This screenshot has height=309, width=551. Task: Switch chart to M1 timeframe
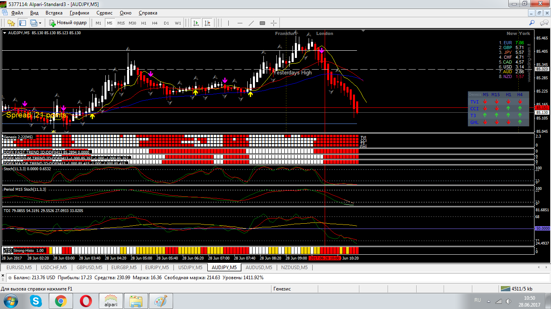pyautogui.click(x=98, y=23)
